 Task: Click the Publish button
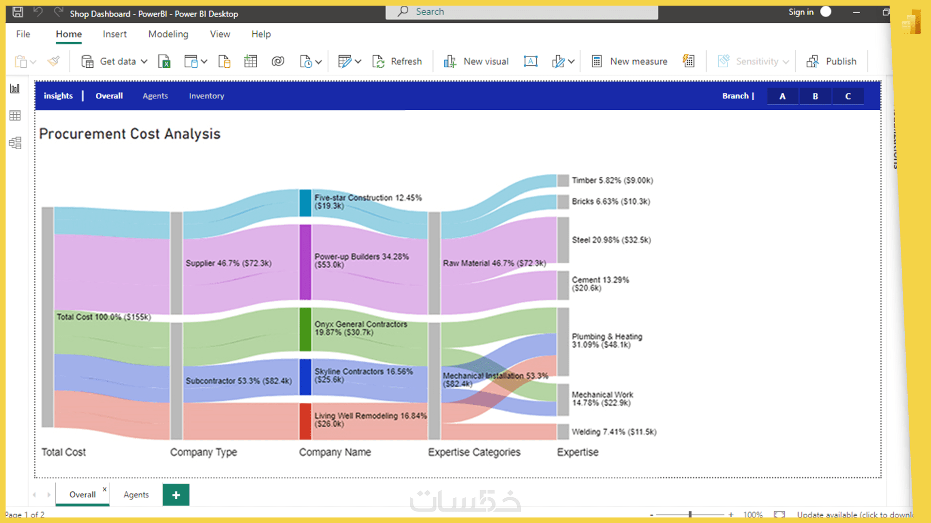pyautogui.click(x=832, y=62)
